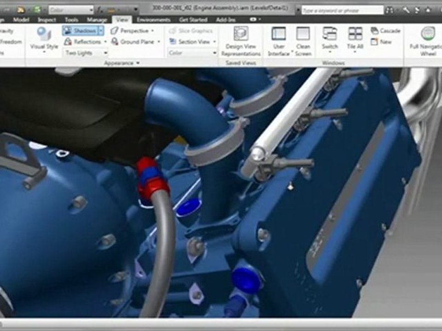Click the Slice Graphics command
Image resolution: width=442 pixels, height=331 pixels.
point(191,31)
